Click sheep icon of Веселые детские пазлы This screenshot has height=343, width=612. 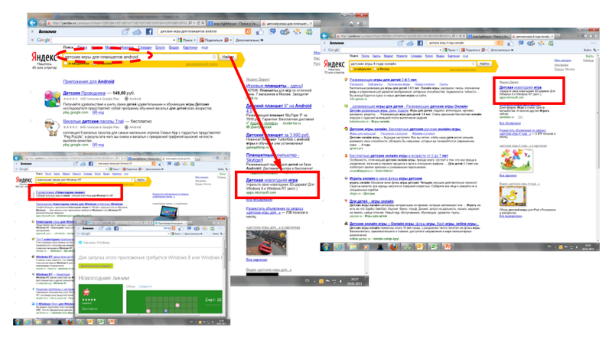[51, 127]
